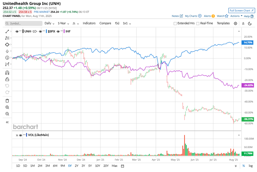Collapse the main chart legend chevron

click(239, 31)
